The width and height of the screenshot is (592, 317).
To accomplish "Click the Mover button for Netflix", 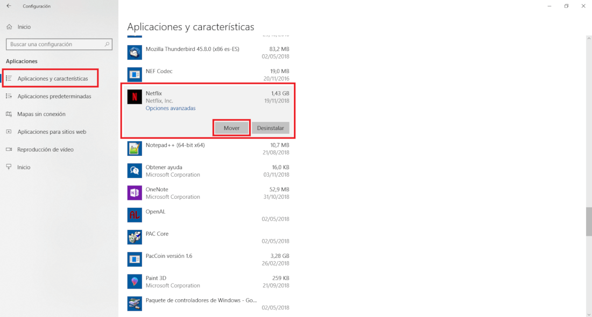I will click(231, 128).
